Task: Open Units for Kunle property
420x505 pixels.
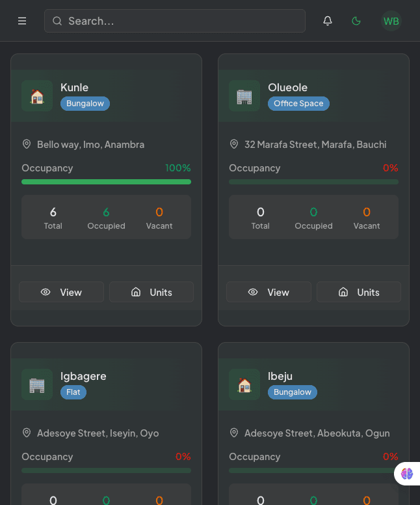Action: click(x=151, y=292)
